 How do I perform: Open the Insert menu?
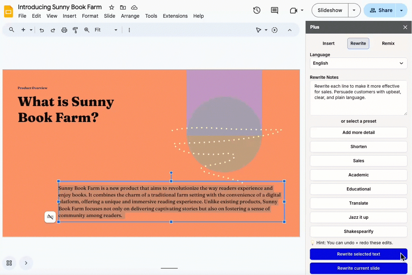click(x=69, y=16)
